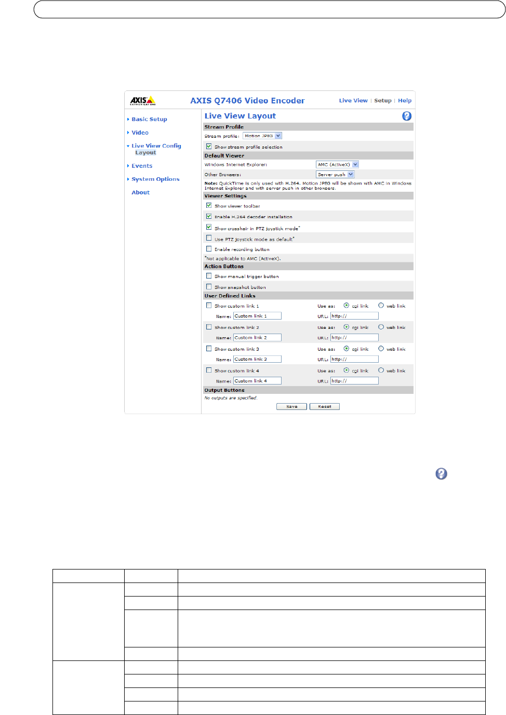Image resolution: width=506 pixels, height=715 pixels.
Task: Check Show manual trigger button
Action: coord(209,276)
